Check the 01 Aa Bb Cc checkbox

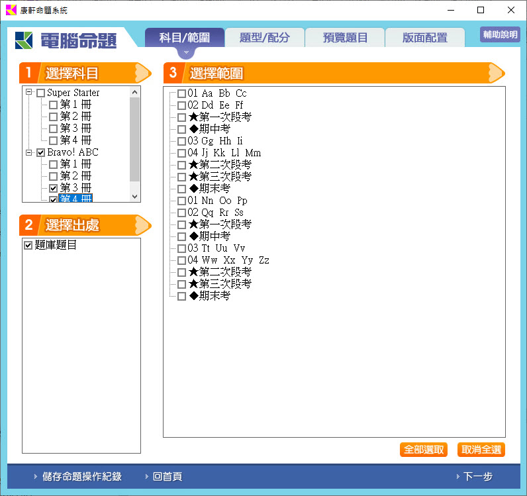pyautogui.click(x=181, y=93)
